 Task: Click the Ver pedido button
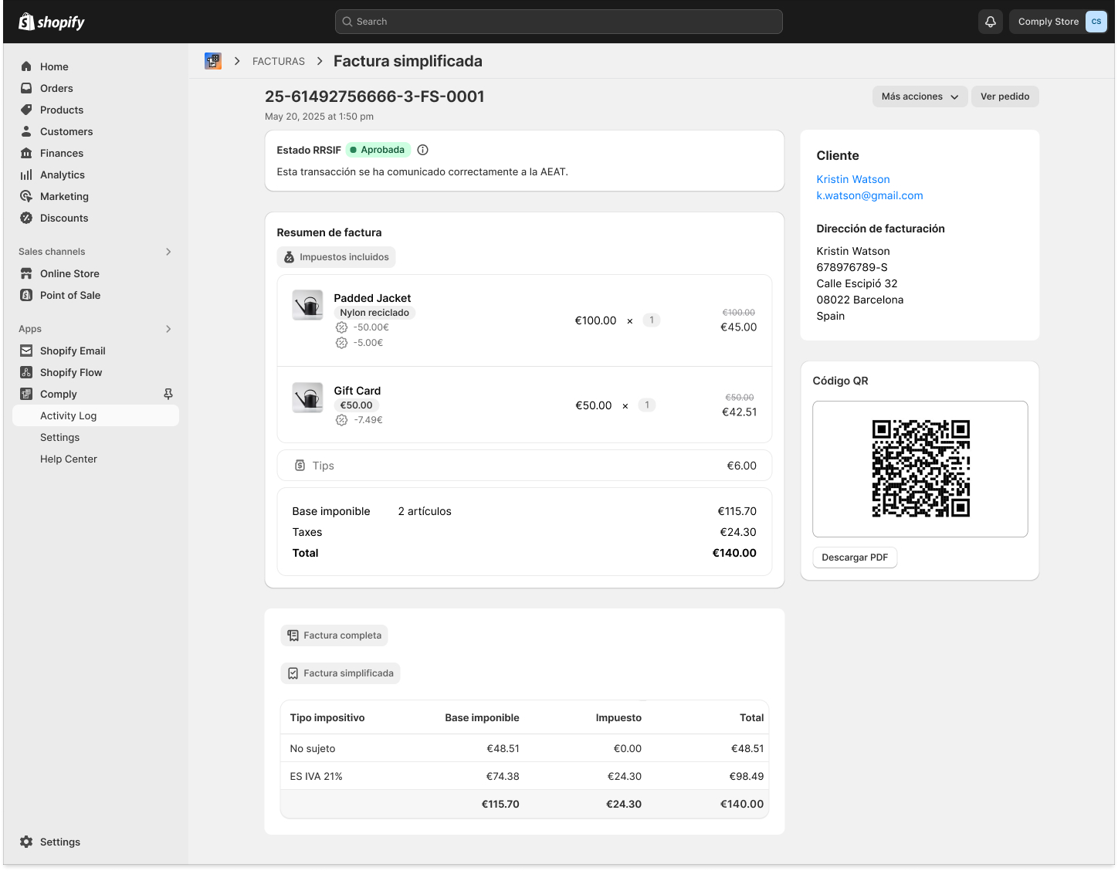[1005, 97]
